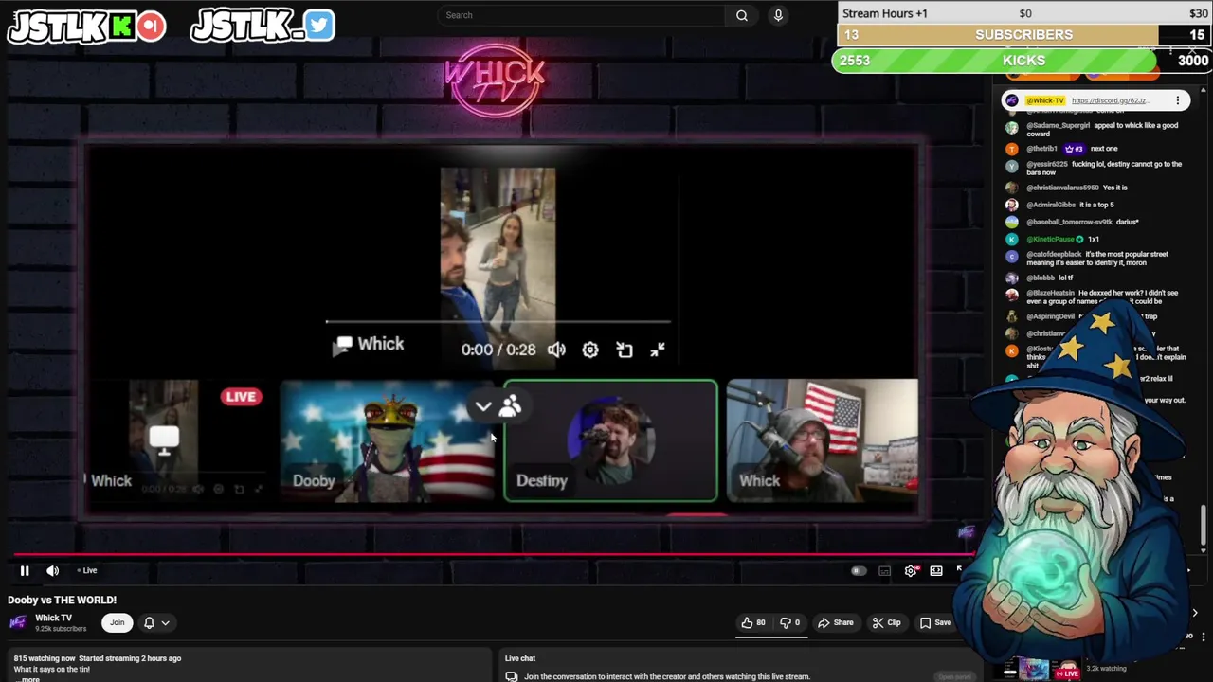Click the @catofdeepblack chat username

click(1054, 254)
